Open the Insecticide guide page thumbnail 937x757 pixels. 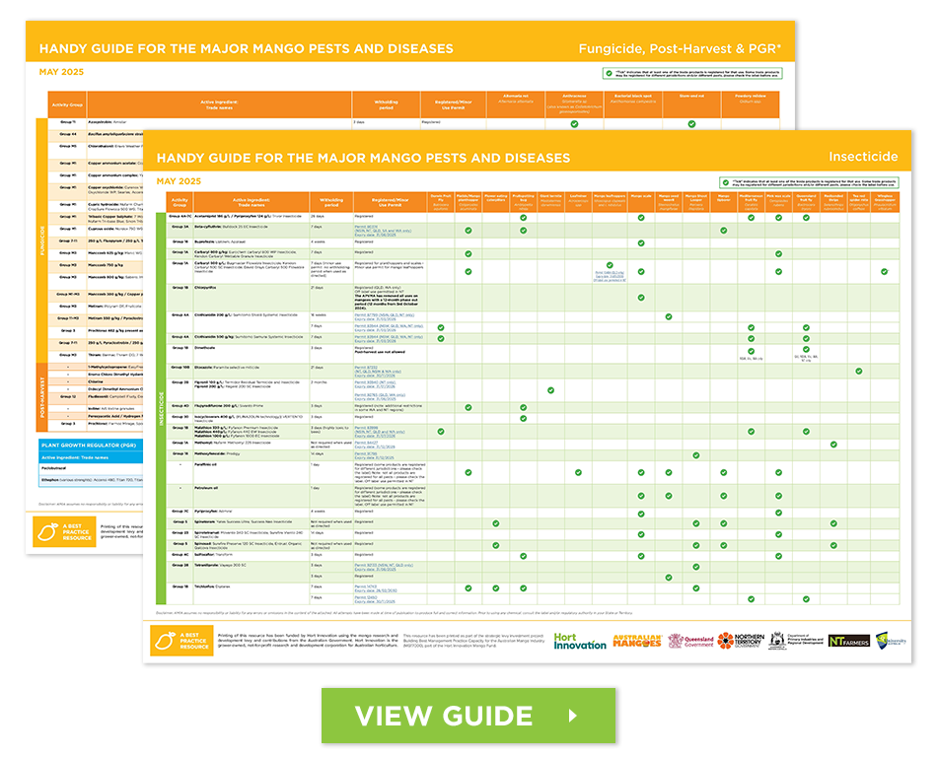527,396
